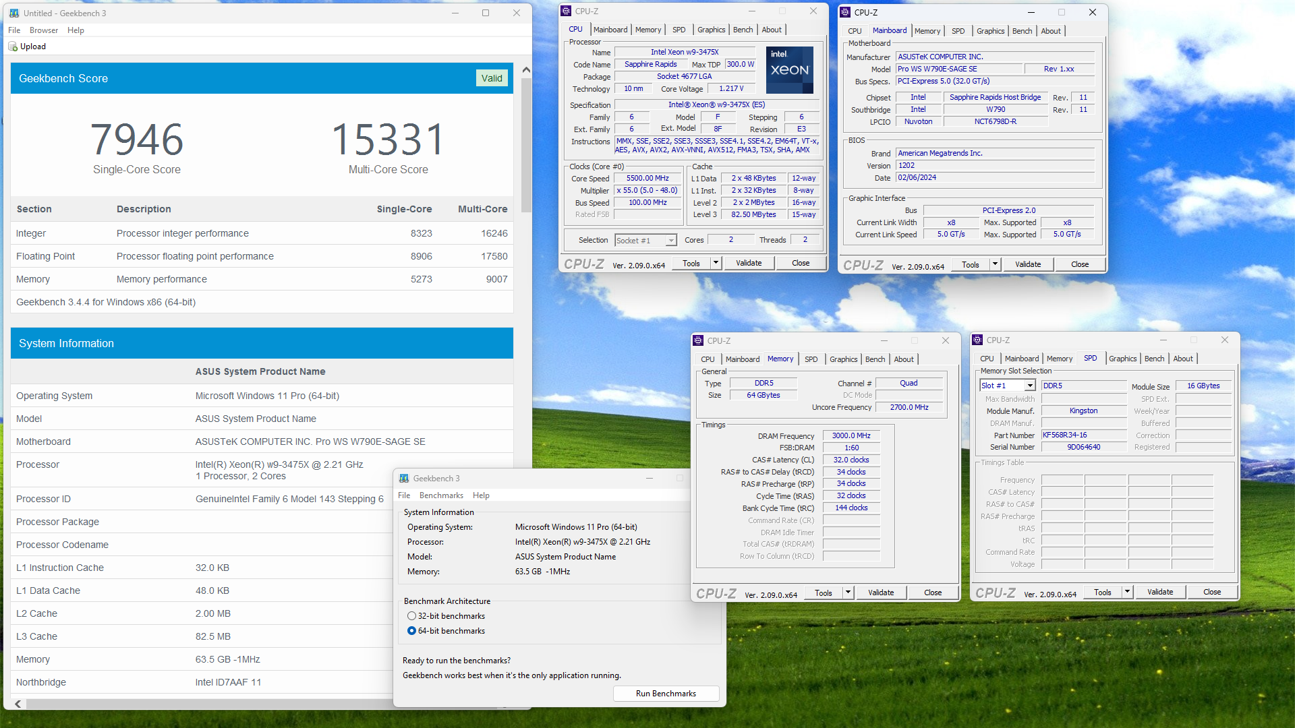
Task: Click Validate in CPU-Z Memory window
Action: coord(880,593)
